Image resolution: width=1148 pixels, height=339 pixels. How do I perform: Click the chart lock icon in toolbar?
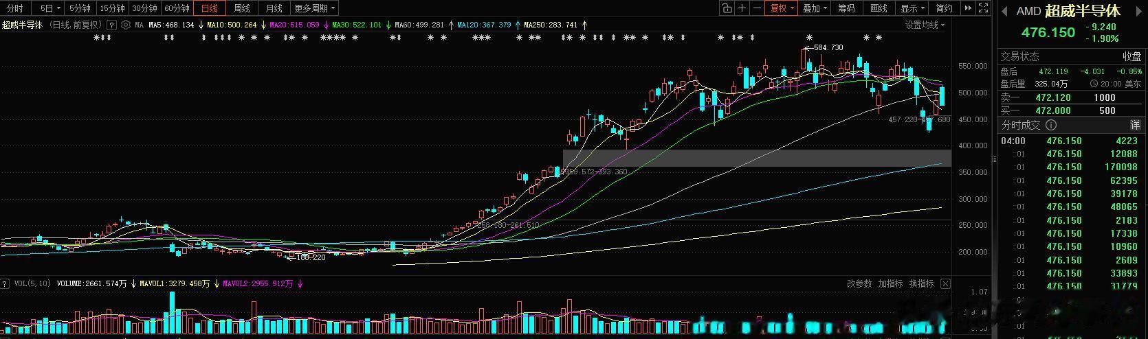coord(727,8)
